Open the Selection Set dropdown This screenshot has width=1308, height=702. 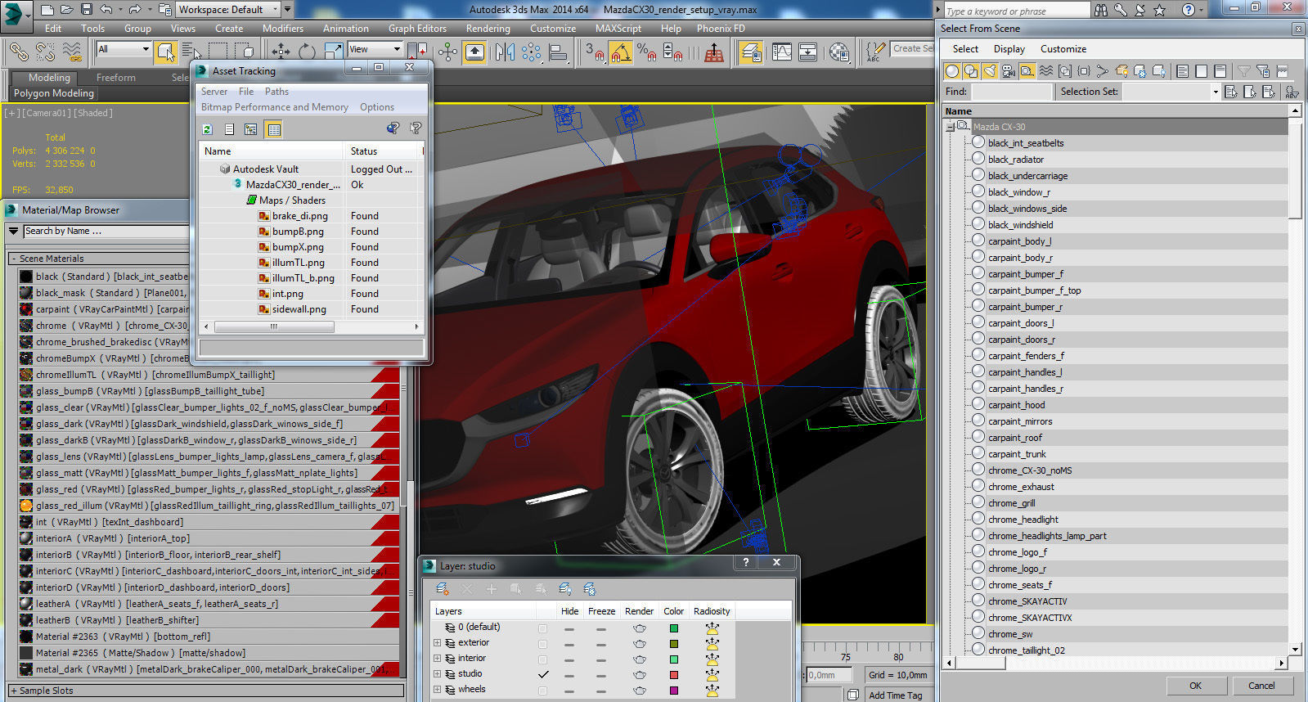[x=1171, y=92]
